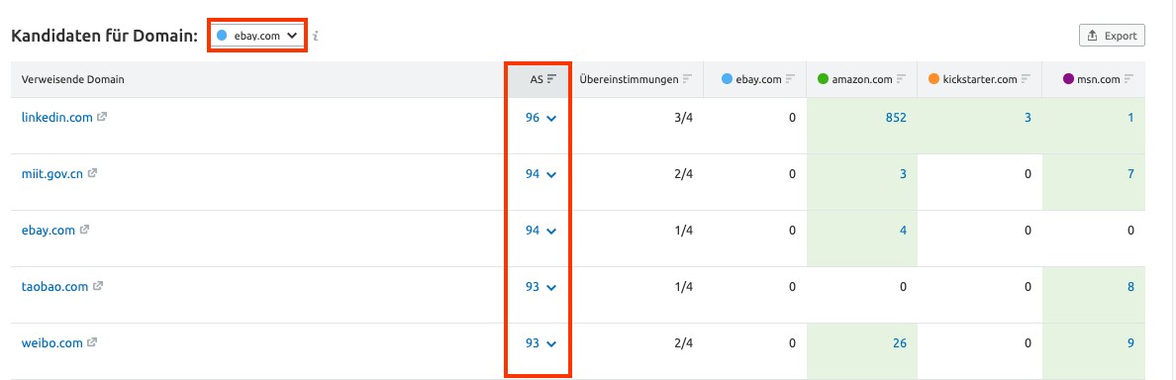Expand AS 94 chevron for ebay.com row
The height and width of the screenshot is (380, 1176).
tap(552, 231)
